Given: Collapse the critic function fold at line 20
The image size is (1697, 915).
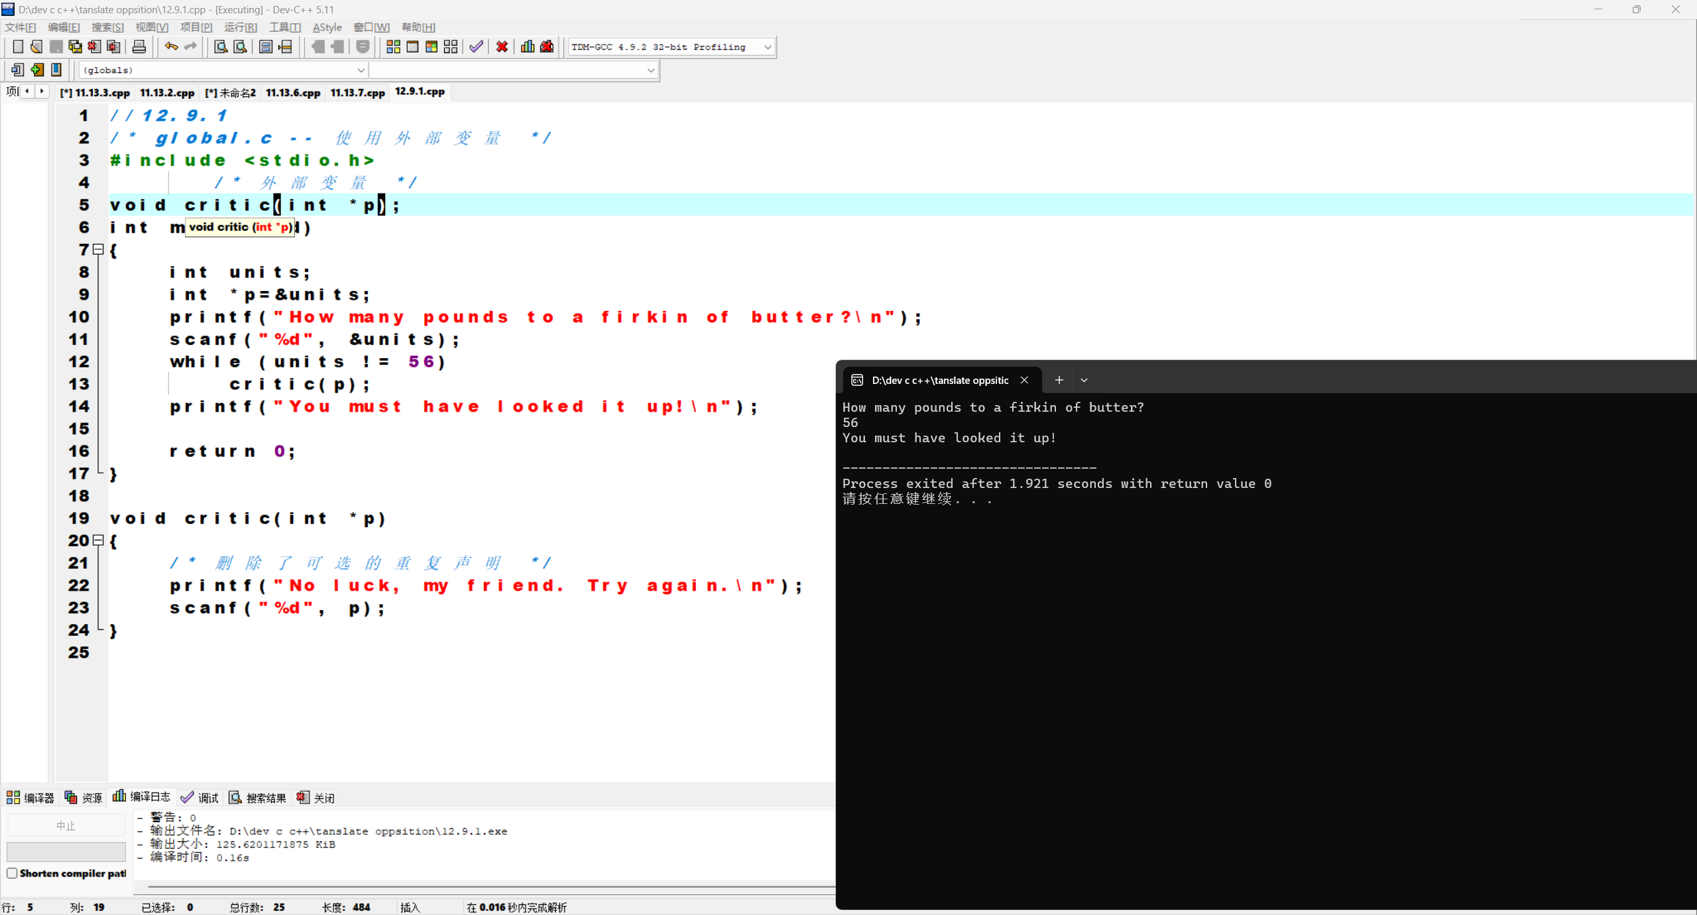Looking at the screenshot, I should (x=98, y=540).
